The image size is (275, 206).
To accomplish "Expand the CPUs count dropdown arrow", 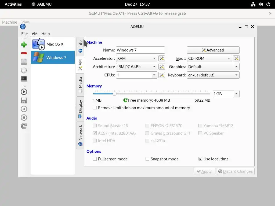I will pos(154,75).
